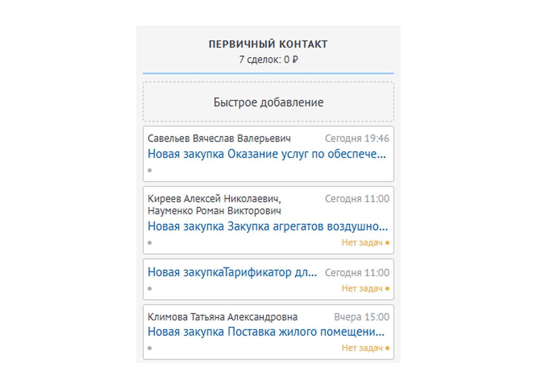This screenshot has width=537, height=389.
Task: Open deal Новая закупка Оказание услуг по обеспече...
Action: coord(267,154)
